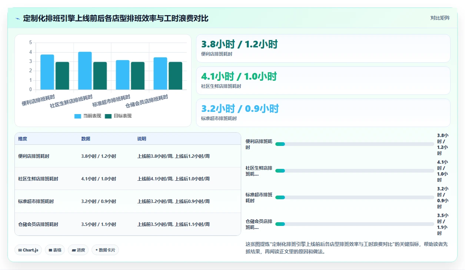Click table value 3.5小时 / 1.1小时

[99, 224]
